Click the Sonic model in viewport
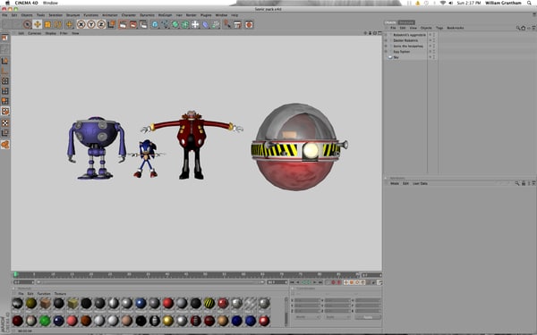 [147, 159]
